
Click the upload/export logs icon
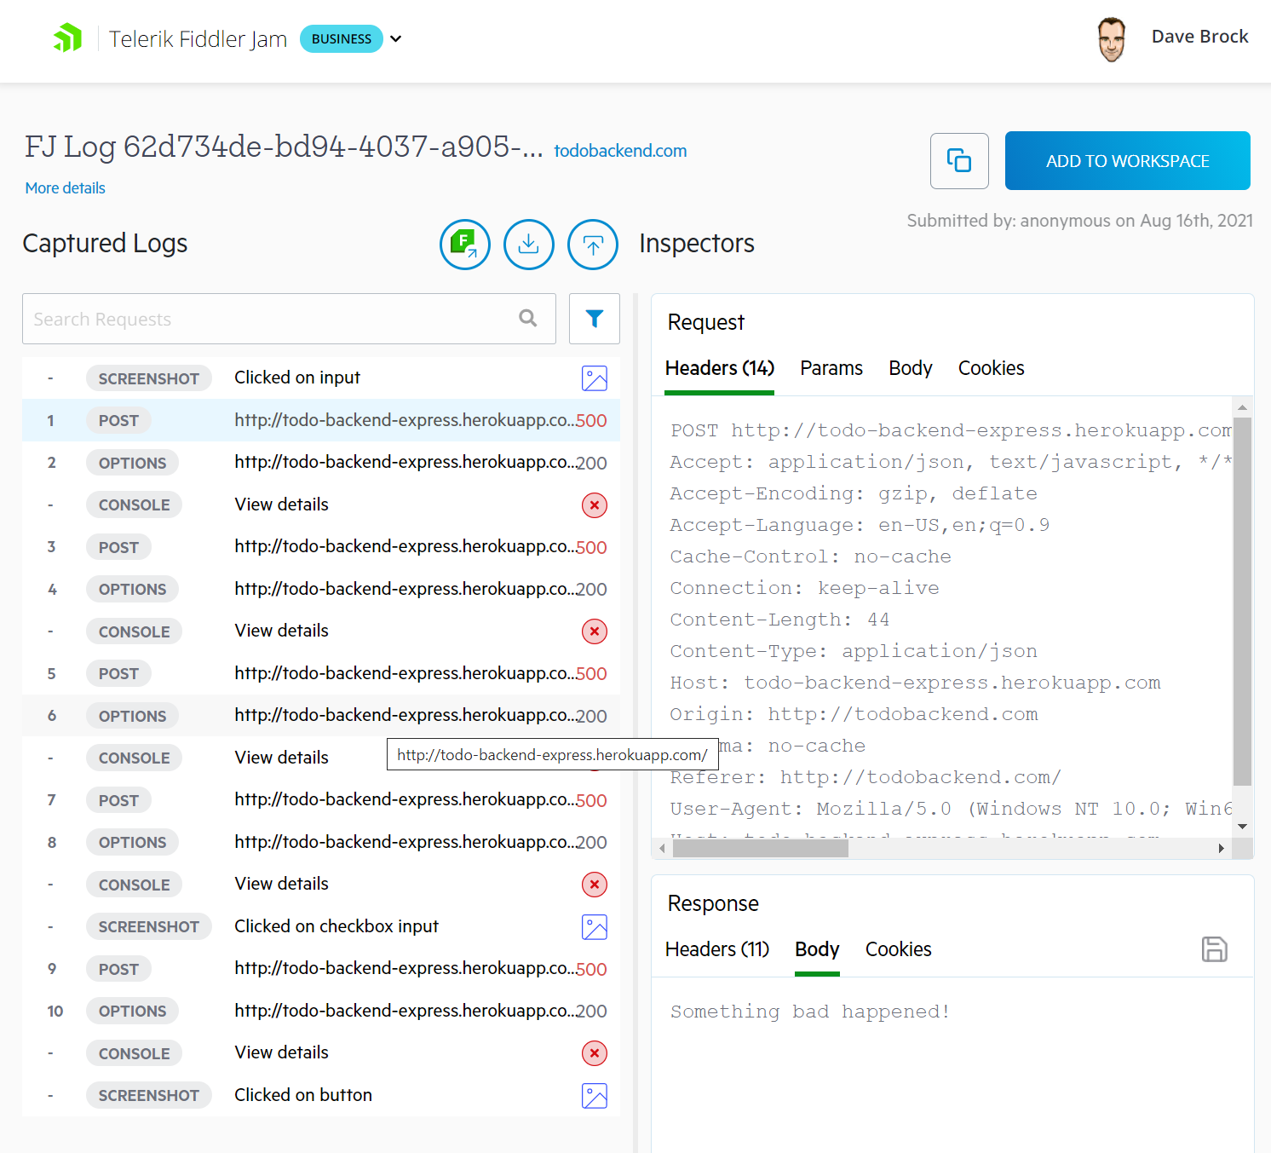[x=593, y=245]
